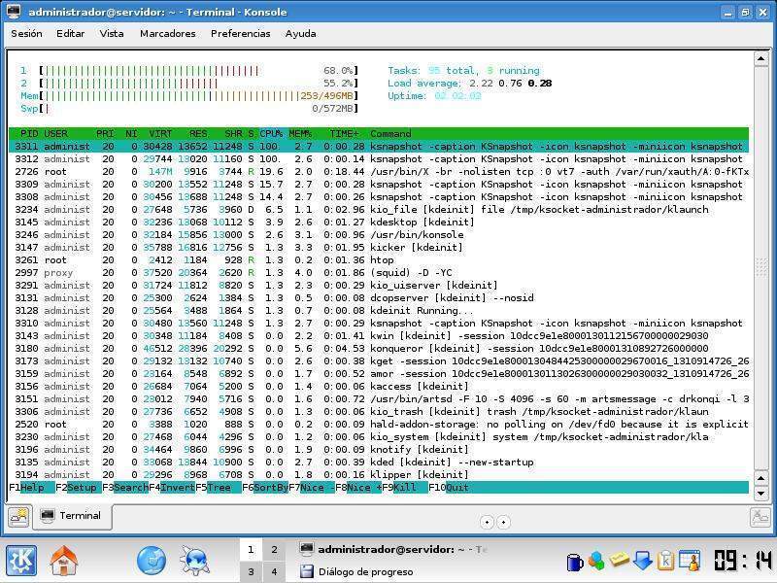
Task: Click the Konsole window icon in title bar
Action: point(14,13)
